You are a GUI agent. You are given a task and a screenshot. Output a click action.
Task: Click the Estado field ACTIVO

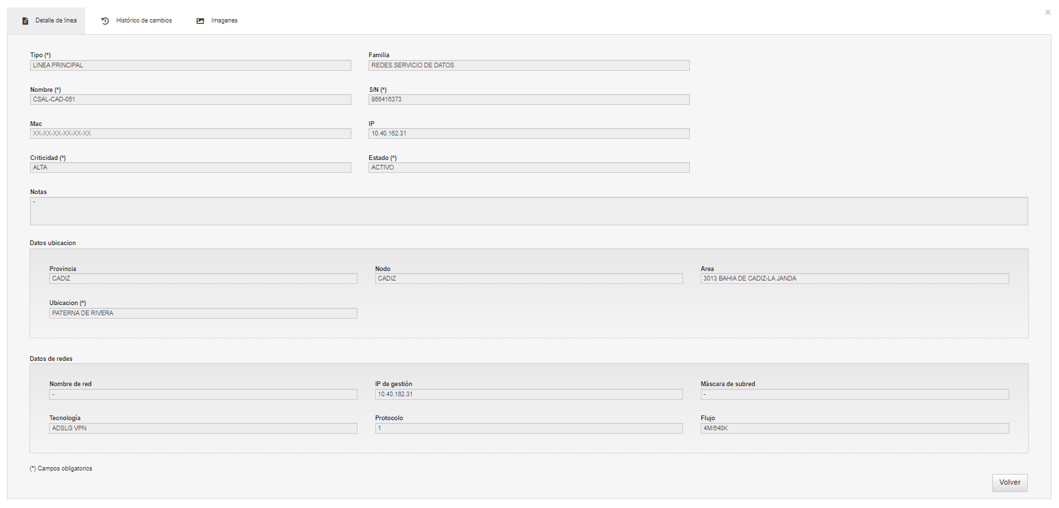pos(529,168)
